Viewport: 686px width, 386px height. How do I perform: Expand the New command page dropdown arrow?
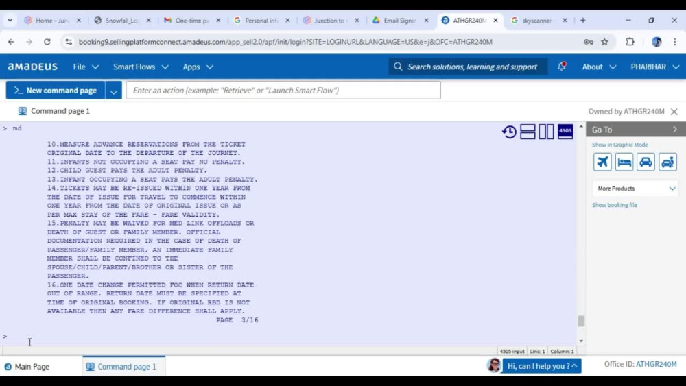pos(114,91)
